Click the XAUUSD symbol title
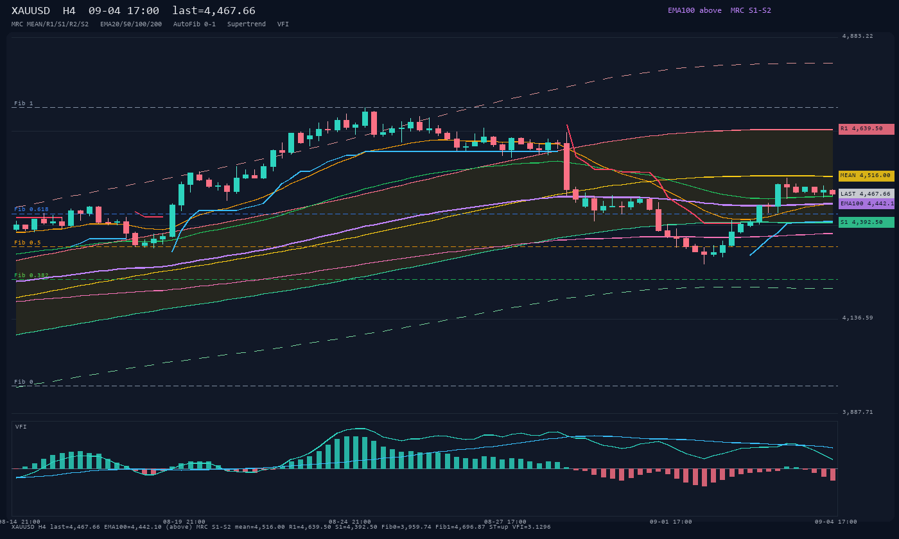Screen dimensions: 899x539 (x=31, y=11)
